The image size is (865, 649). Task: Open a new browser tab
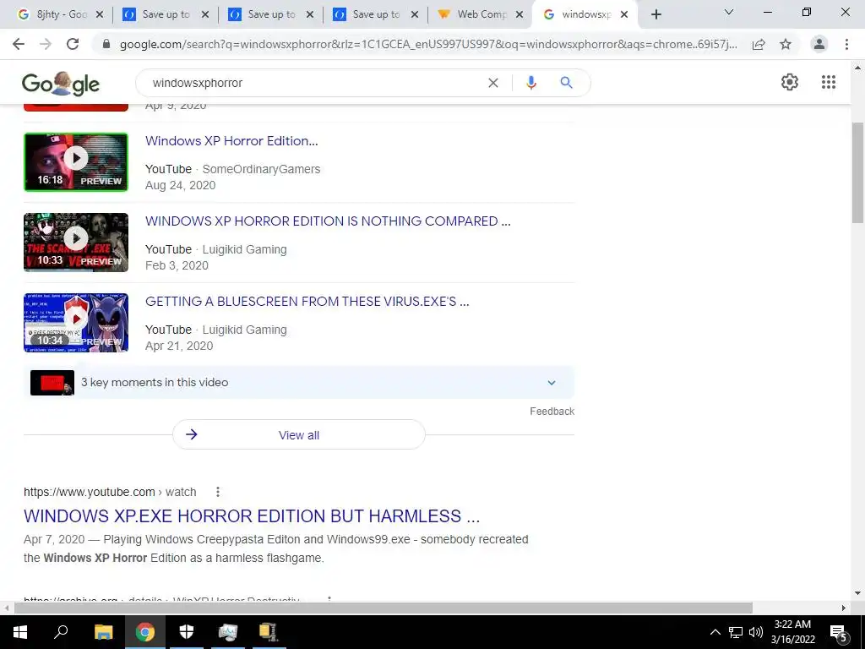click(x=656, y=15)
